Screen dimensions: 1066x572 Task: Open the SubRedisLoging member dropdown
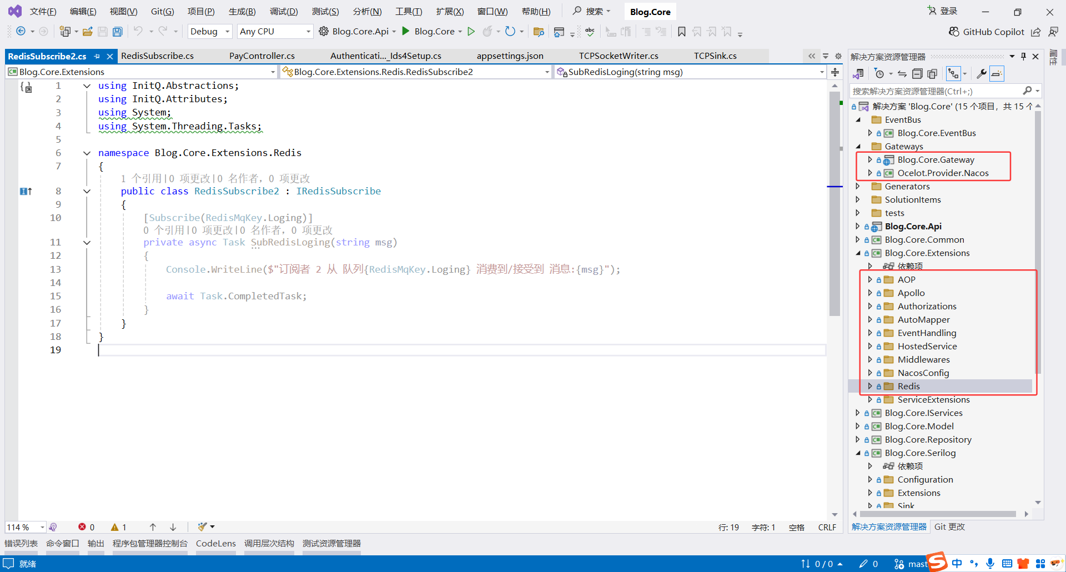690,72
